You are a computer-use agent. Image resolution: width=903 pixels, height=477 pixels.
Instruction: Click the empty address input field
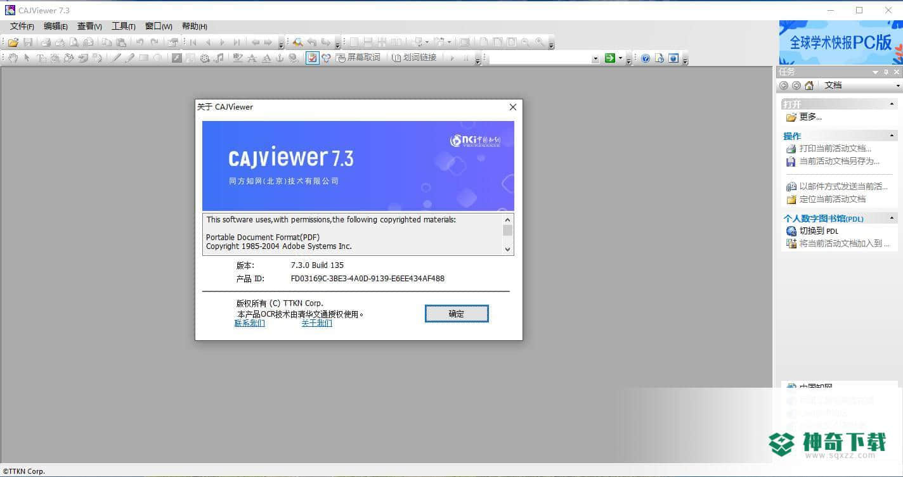point(539,58)
